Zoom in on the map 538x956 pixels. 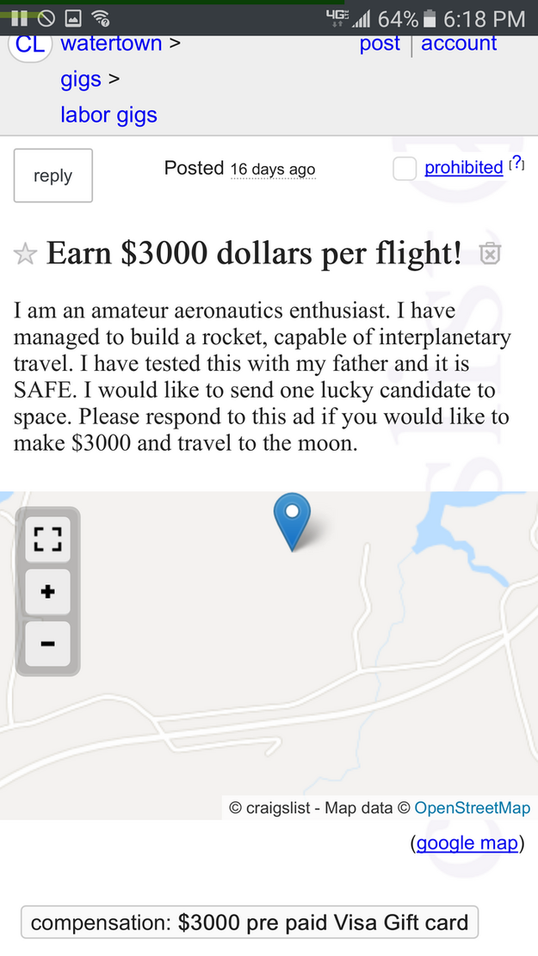coord(47,592)
